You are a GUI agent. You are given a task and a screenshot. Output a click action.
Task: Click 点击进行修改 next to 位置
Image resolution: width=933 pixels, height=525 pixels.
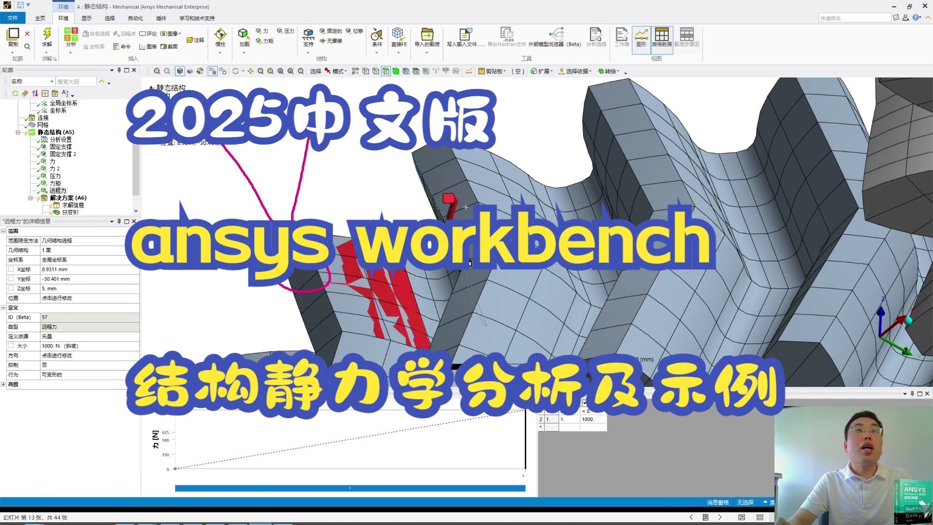point(58,298)
